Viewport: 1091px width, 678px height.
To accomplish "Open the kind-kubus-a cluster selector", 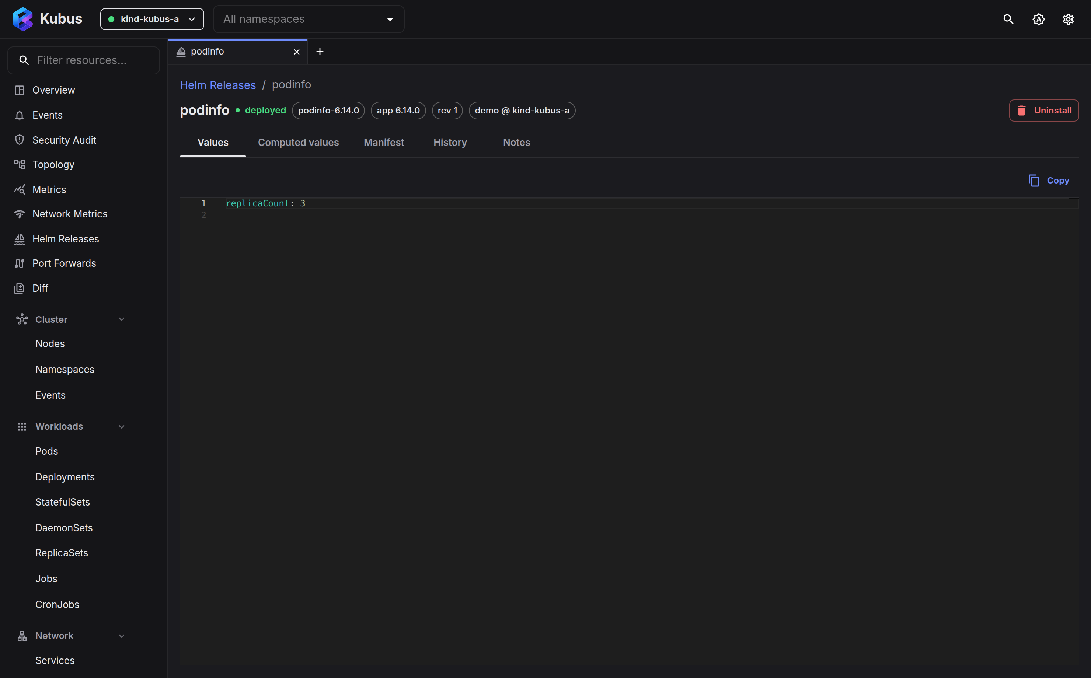I will (152, 19).
